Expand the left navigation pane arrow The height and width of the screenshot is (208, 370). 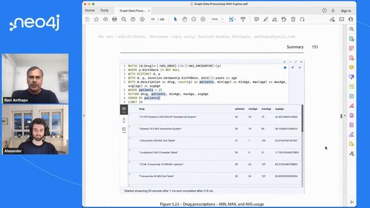(83, 116)
